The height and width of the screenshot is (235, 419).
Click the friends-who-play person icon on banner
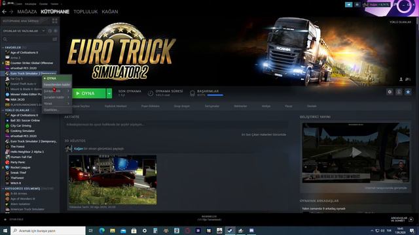[x=401, y=79]
